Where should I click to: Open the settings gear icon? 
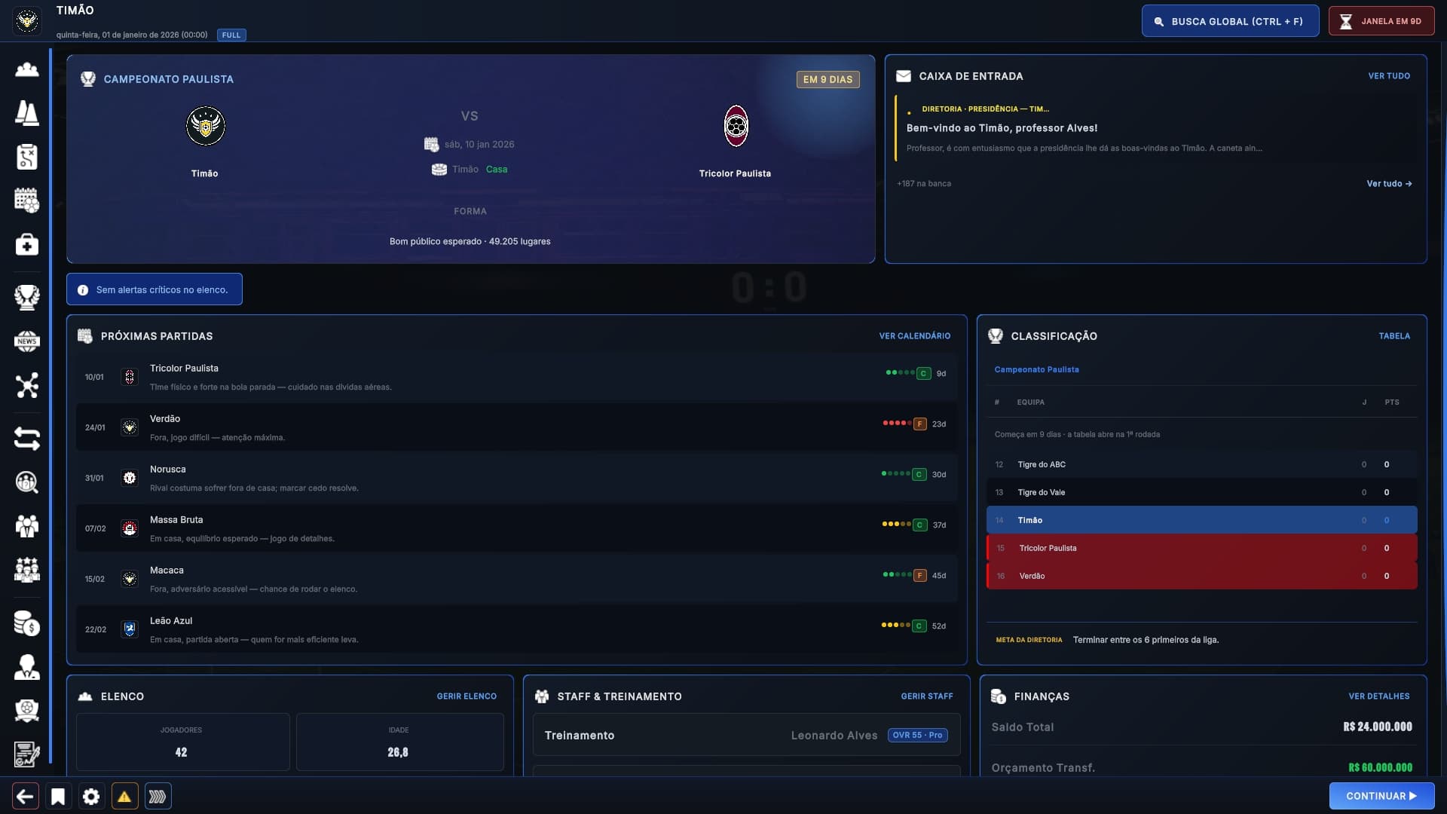click(x=91, y=796)
